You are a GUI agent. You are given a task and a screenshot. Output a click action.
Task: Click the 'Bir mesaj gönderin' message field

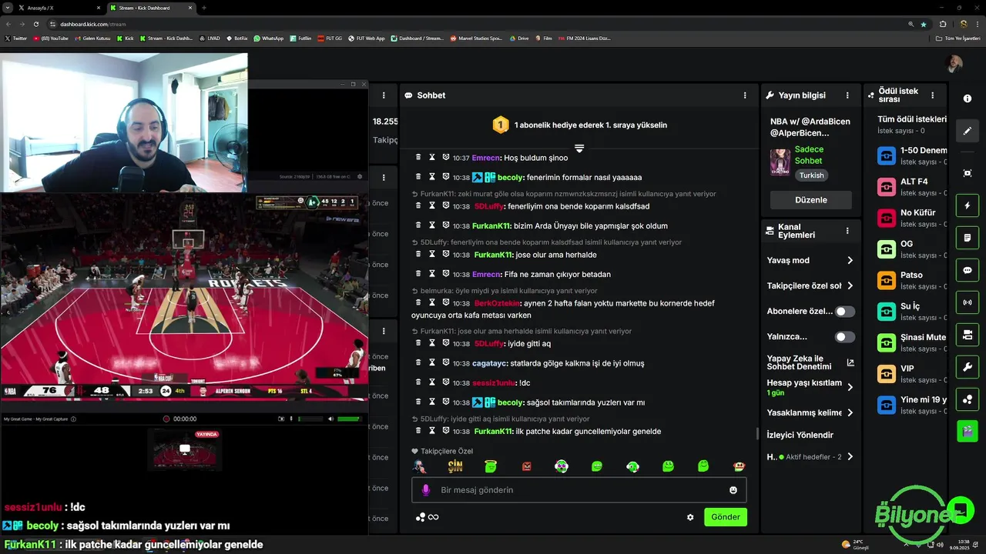(x=579, y=490)
